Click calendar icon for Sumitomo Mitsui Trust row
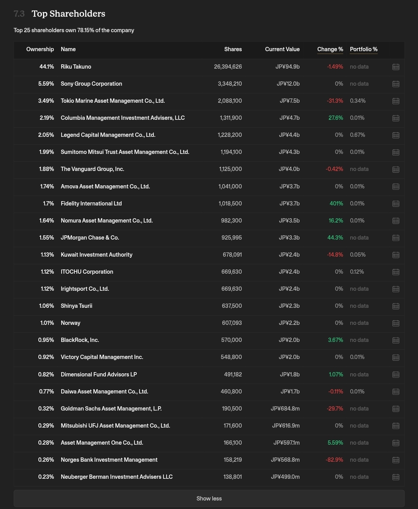 click(396, 152)
